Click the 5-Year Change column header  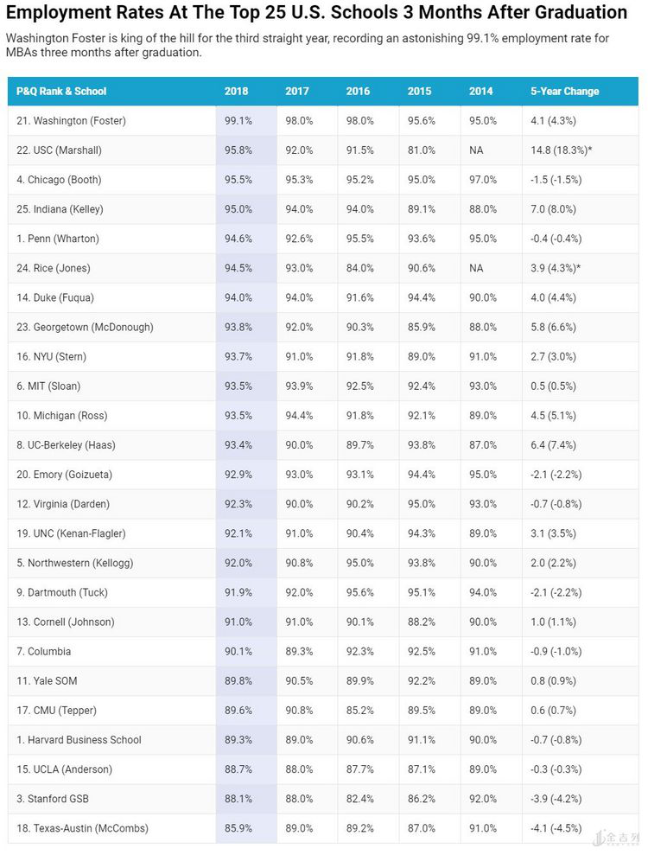coord(565,92)
